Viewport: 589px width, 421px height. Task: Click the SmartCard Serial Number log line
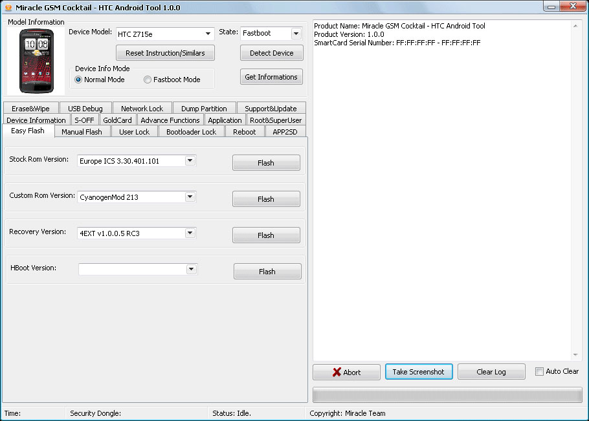397,43
